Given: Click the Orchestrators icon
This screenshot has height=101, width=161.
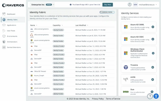Looking at the screenshot, I should 4,42.
